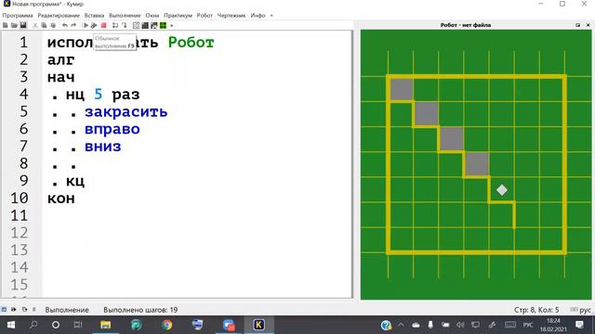
Task: Open the Окна menu
Action: point(152,16)
